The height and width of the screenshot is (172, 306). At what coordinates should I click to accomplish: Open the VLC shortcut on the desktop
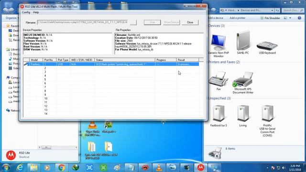92,128
